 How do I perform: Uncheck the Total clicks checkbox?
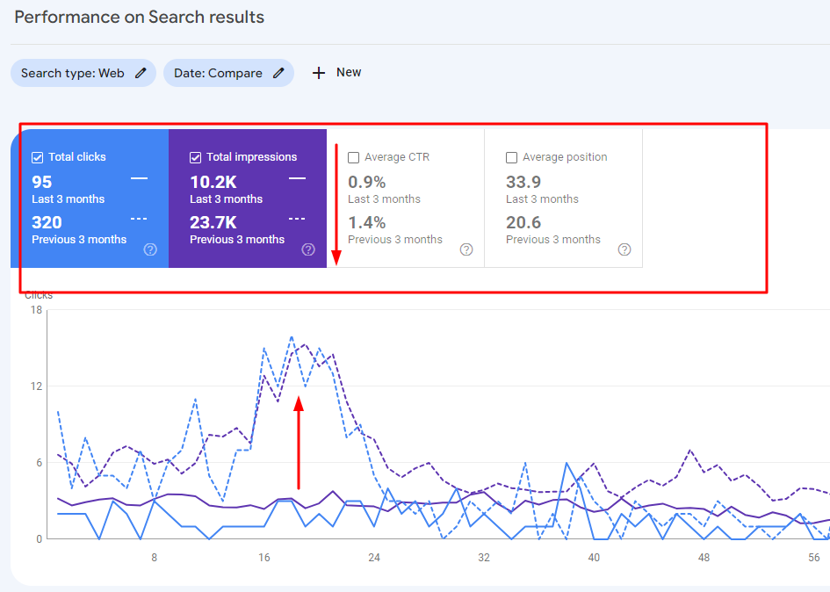pyautogui.click(x=38, y=157)
